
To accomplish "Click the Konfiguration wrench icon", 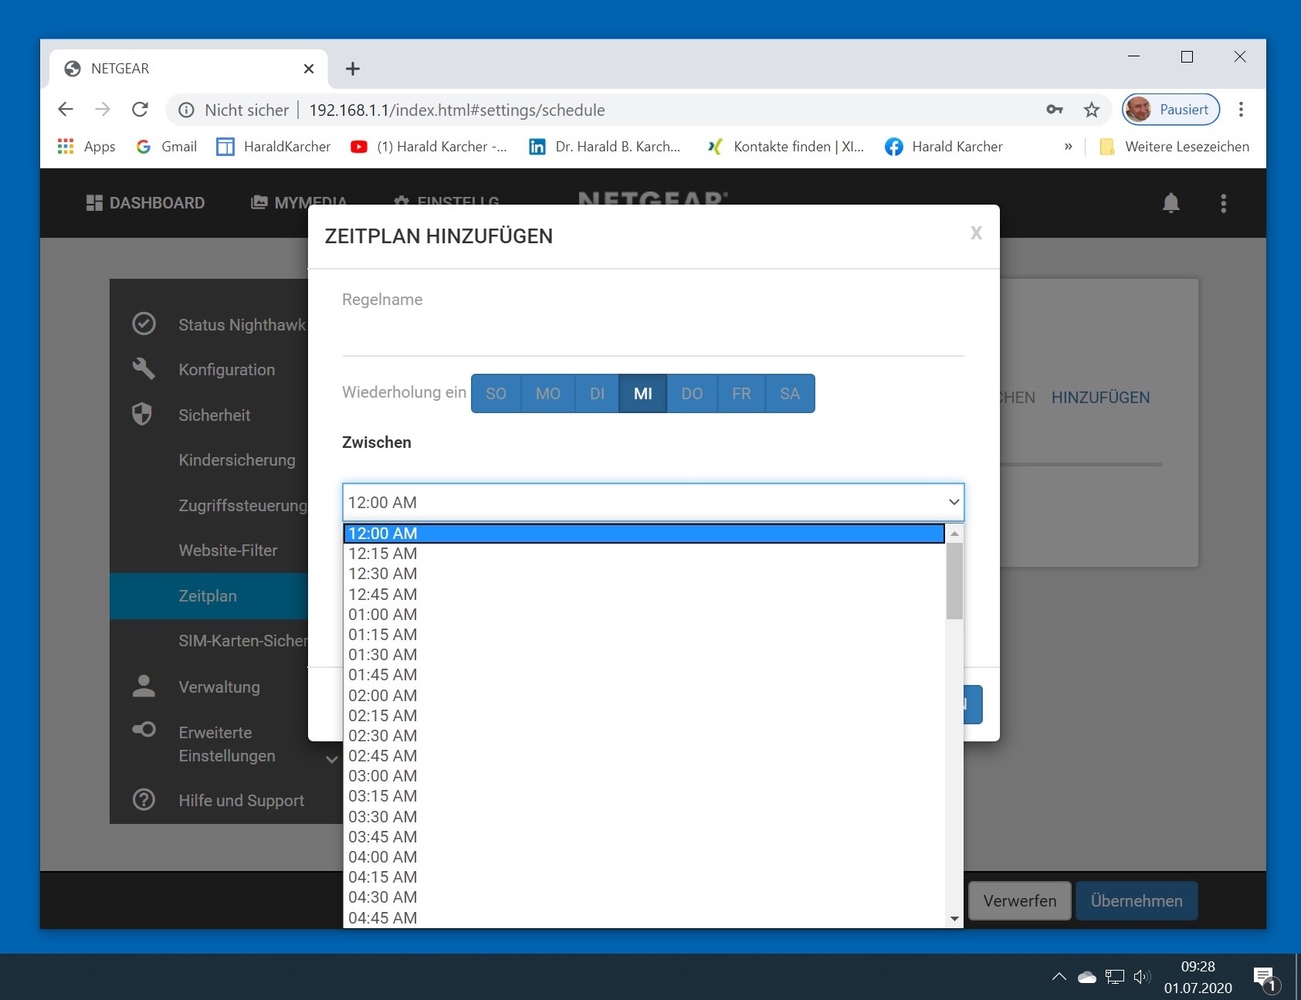I will 144,369.
